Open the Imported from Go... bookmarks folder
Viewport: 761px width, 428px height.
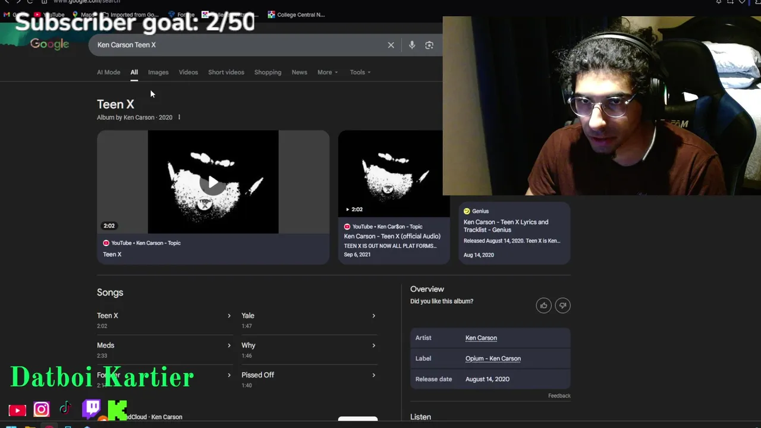click(x=130, y=15)
